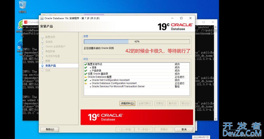This screenshot has height=139, width=264.
Task: Click the 设置 Oracle 基目录 row label
Action: [x=98, y=74]
